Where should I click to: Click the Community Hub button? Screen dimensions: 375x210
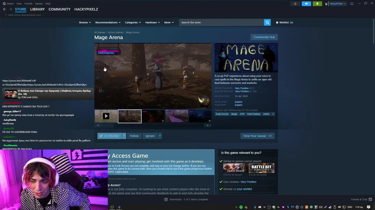(x=264, y=37)
